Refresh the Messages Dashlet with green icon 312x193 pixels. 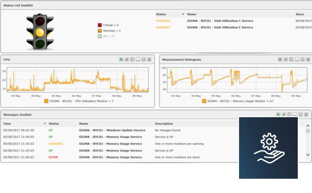pos(278,114)
